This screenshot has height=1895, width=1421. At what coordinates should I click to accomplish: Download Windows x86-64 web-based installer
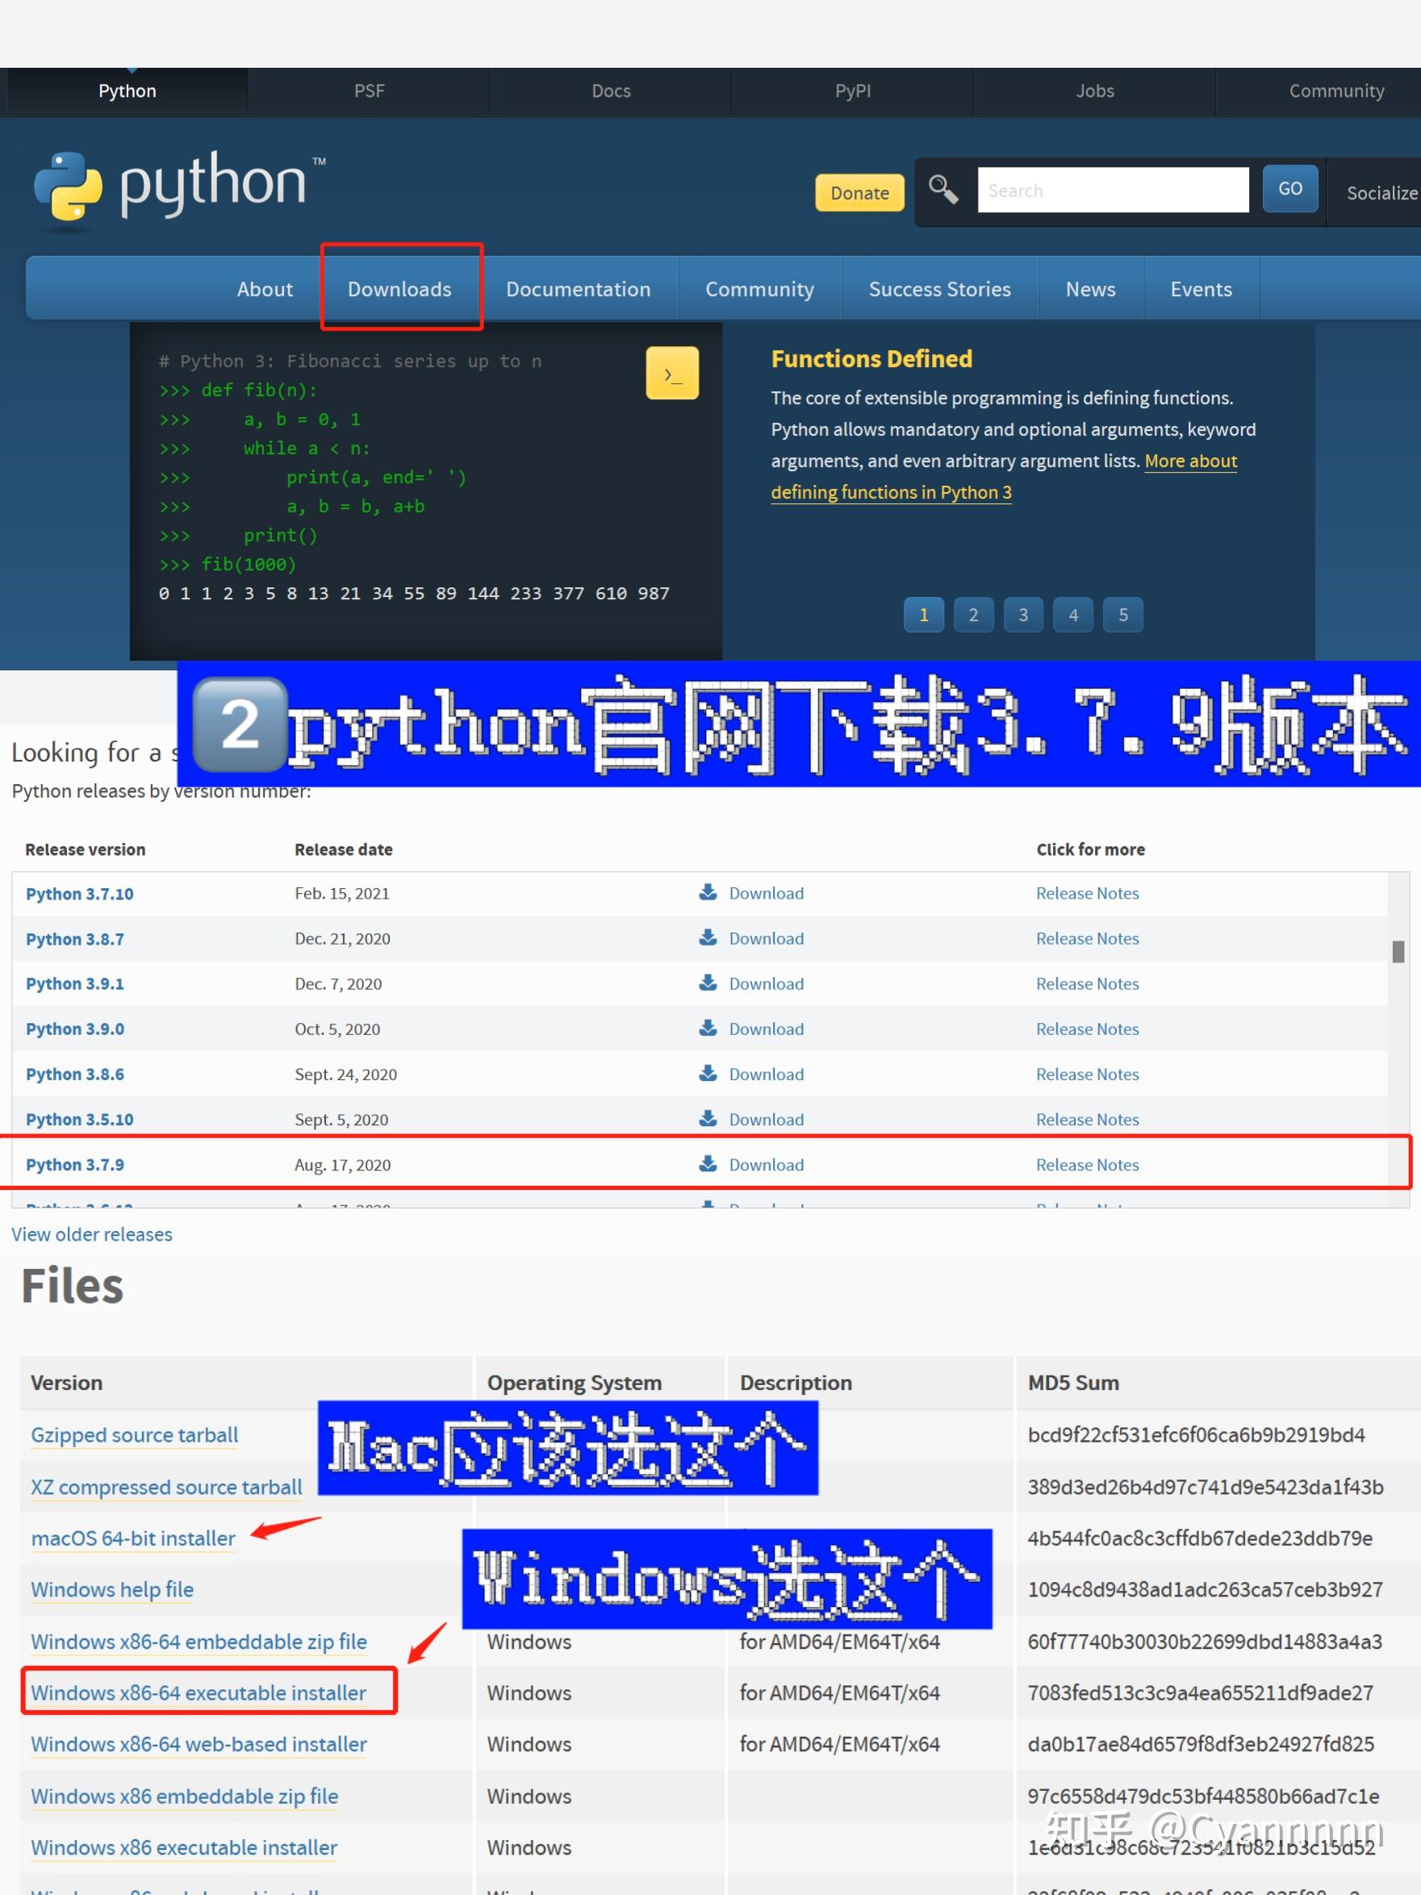click(x=199, y=1744)
